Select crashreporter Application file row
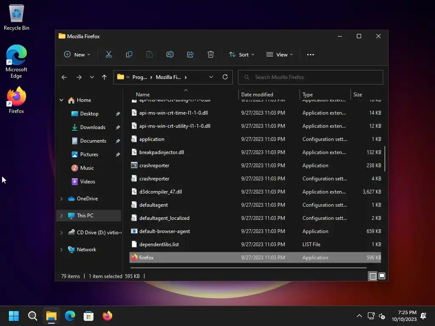 tap(255, 166)
